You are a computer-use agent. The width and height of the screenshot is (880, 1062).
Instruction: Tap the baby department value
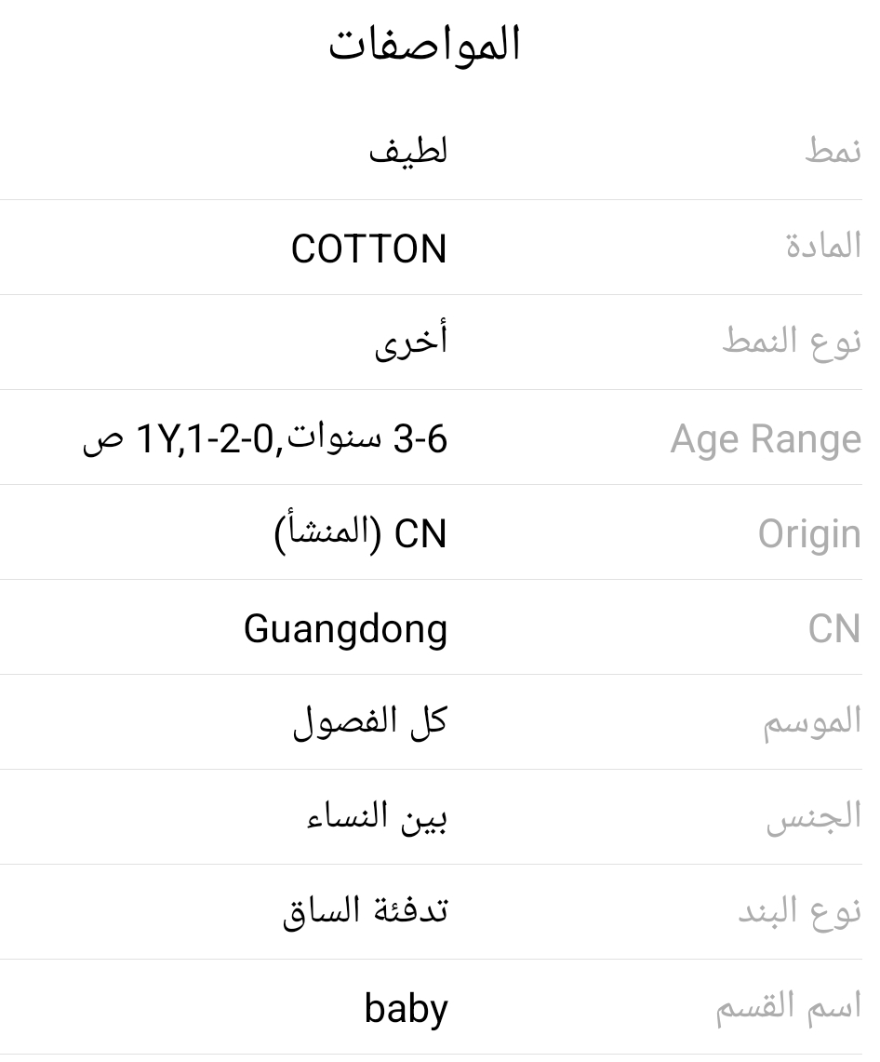coord(407,1009)
